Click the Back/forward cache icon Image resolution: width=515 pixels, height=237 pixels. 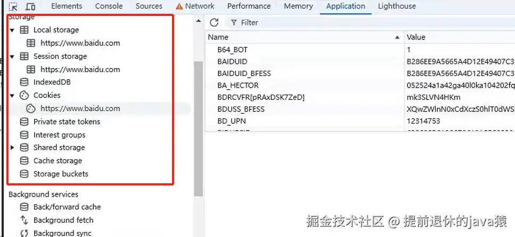(x=24, y=207)
